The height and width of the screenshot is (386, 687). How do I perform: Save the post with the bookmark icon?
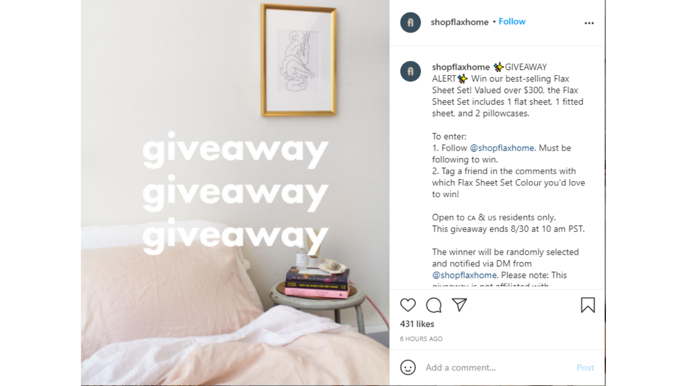(588, 305)
